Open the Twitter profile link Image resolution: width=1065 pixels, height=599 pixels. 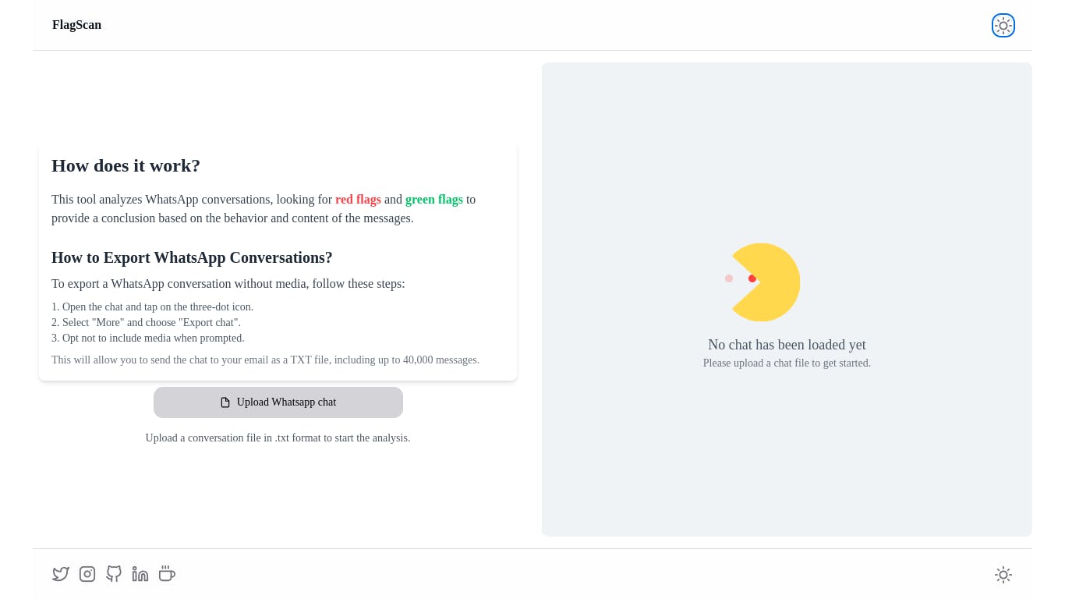click(x=61, y=574)
